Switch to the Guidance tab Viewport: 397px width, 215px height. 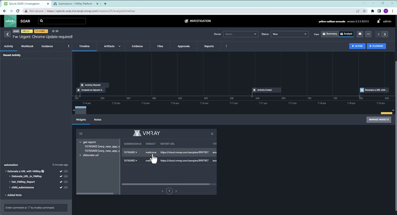[x=47, y=46]
